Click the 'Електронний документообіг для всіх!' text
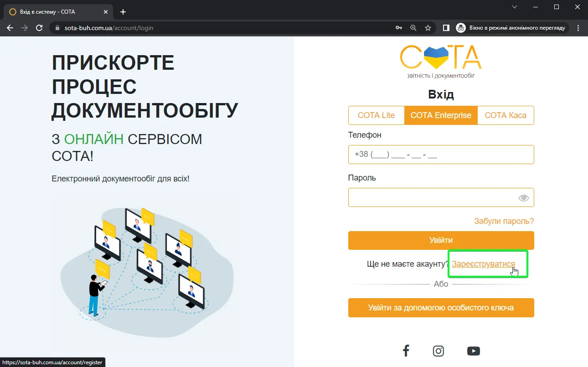The height and width of the screenshot is (367, 588). (120, 178)
